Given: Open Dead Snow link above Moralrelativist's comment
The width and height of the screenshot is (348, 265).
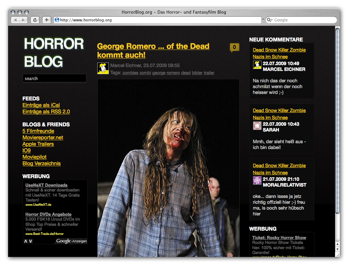Looking at the screenshot, I should pos(279,169).
